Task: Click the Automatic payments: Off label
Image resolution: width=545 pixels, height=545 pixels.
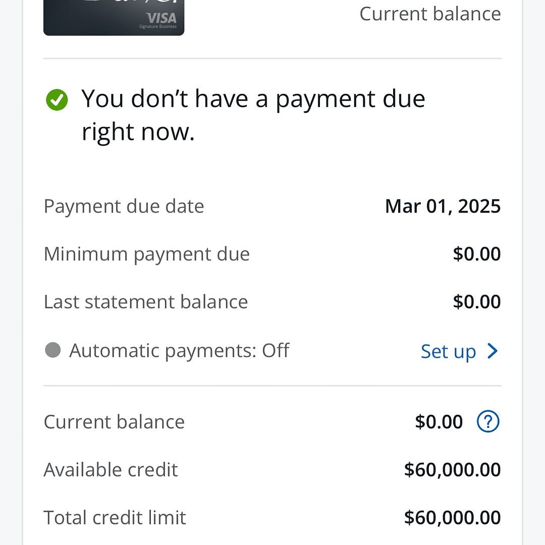Action: tap(179, 350)
